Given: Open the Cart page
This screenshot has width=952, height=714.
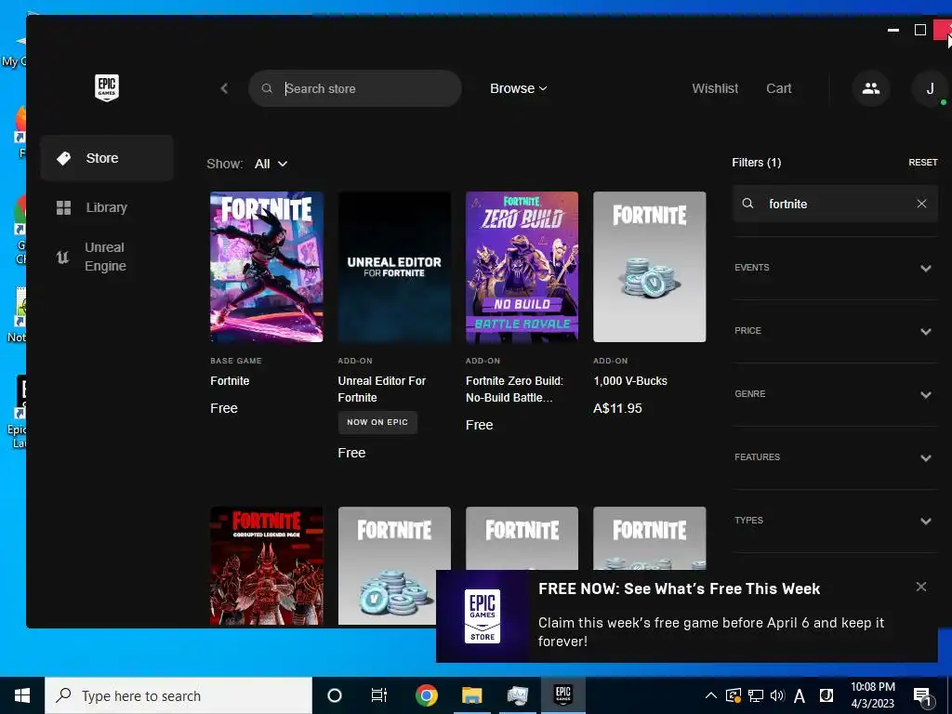Looking at the screenshot, I should click(778, 88).
